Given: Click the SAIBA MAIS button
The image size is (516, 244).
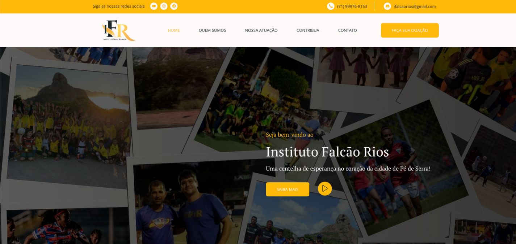Looking at the screenshot, I should click(x=288, y=189).
